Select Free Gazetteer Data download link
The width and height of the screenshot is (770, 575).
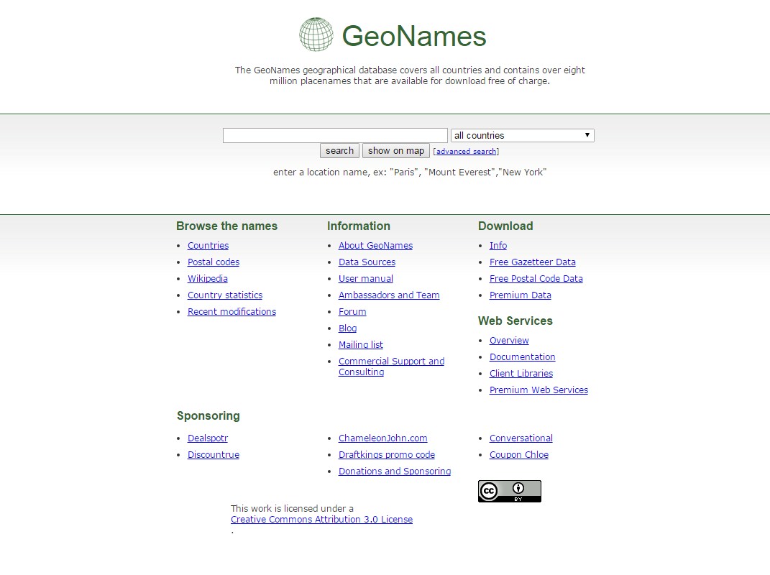[532, 262]
